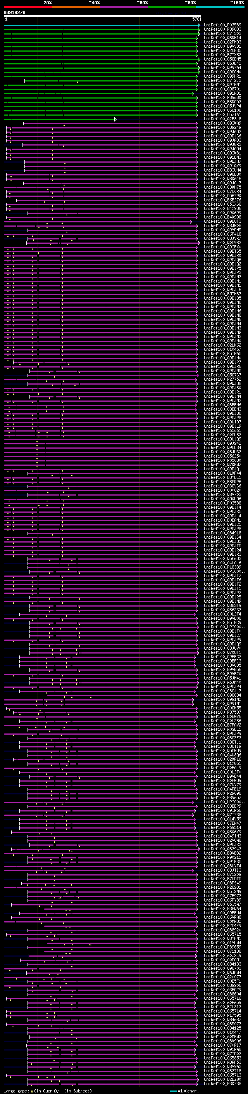Viewport: 248px width, 1094px height.
Task: Select hit label UniRef100_Q2PMD3
Action: 222,42
